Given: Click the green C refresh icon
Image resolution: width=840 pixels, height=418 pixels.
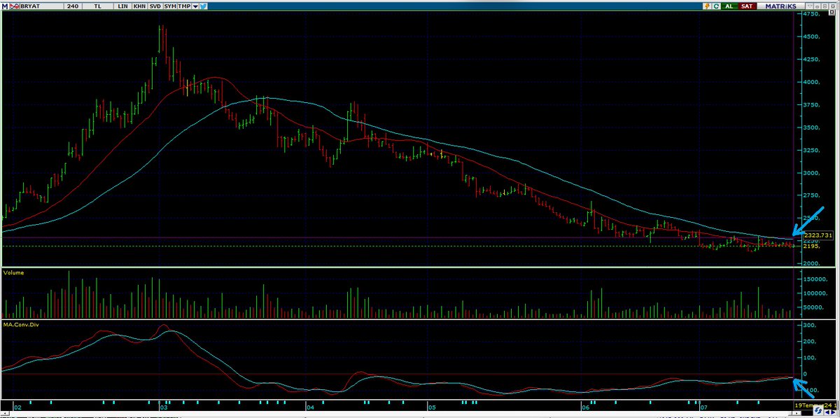Looking at the screenshot, I should pyautogui.click(x=716, y=6).
